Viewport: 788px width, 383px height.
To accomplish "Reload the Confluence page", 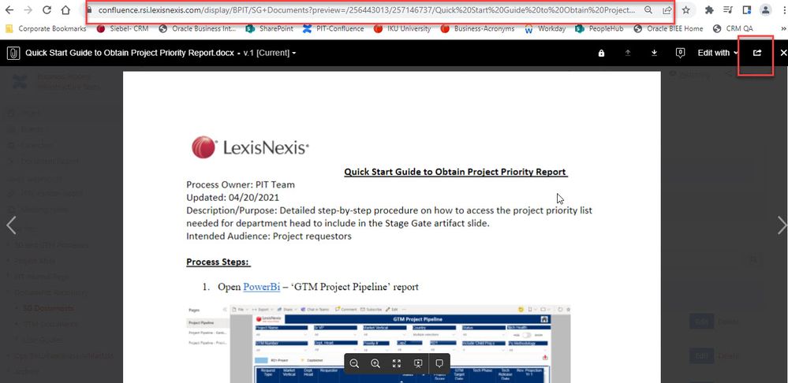I will 47,10.
